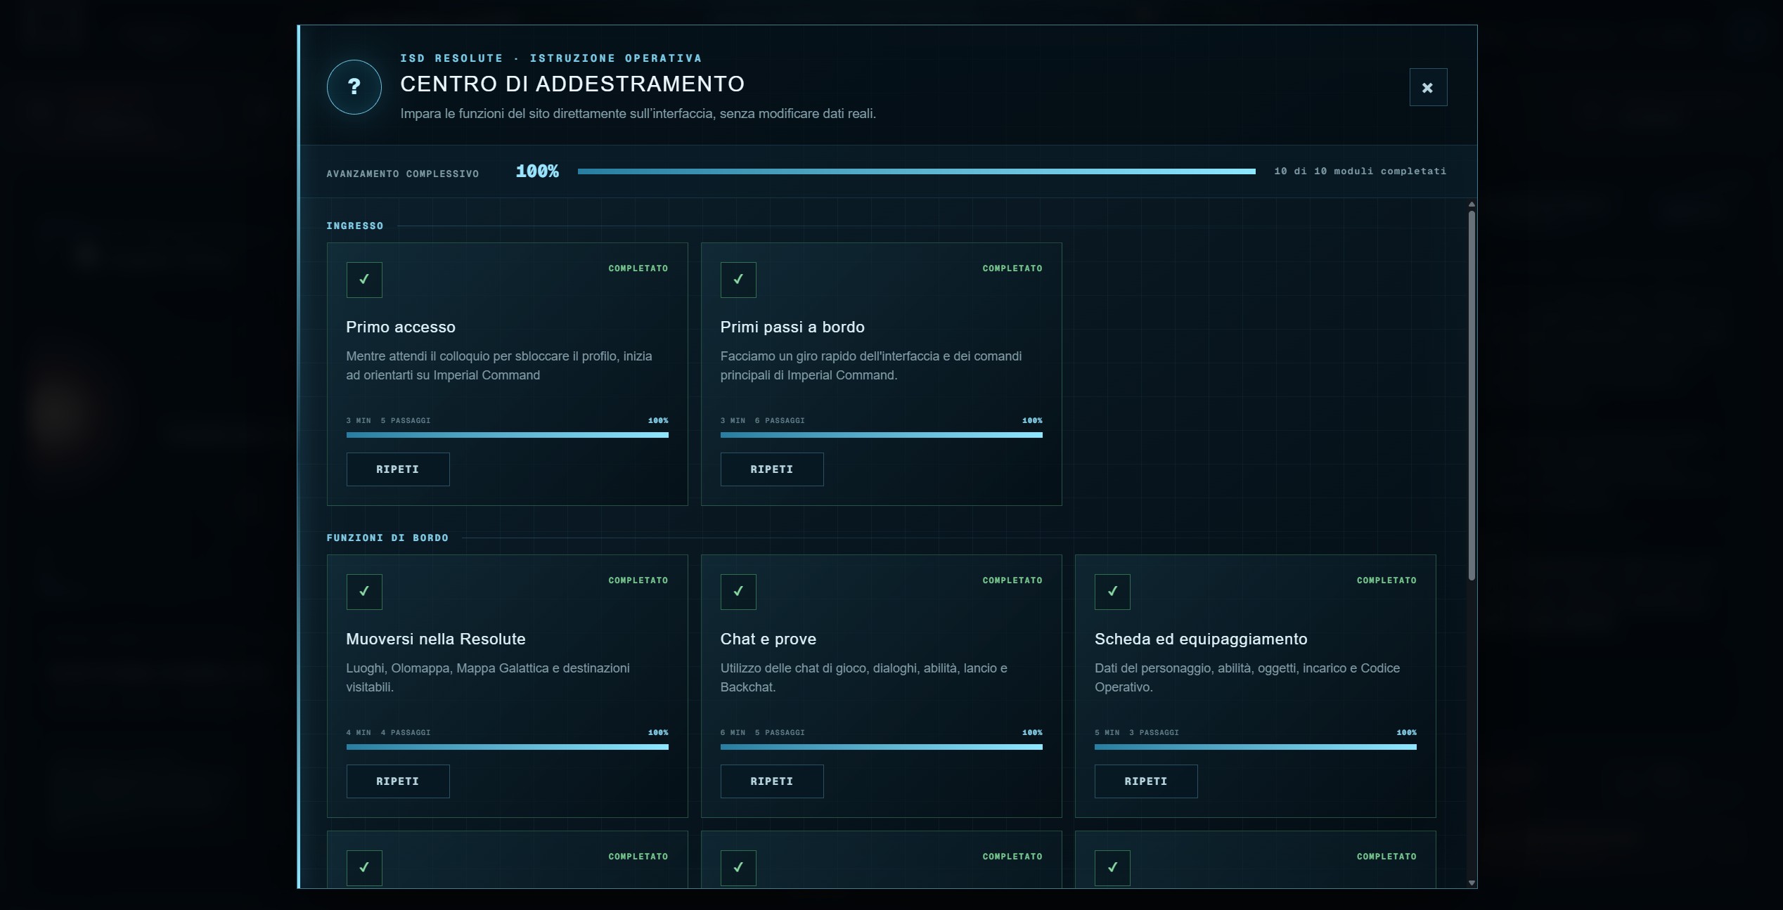
Task: Click the large overall 100% value
Action: click(x=537, y=171)
